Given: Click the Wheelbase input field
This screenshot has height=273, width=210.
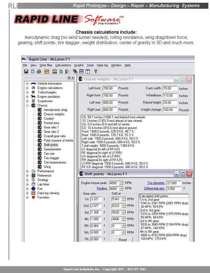Looking at the screenshot, I should click(170, 95).
